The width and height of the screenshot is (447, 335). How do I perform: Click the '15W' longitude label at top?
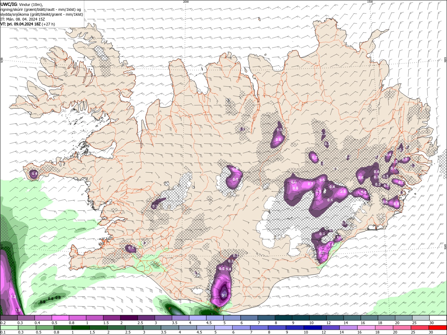pyautogui.click(x=370, y=2)
